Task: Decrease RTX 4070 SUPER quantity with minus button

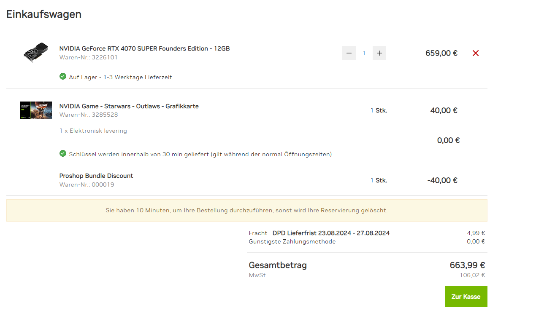Action: tap(349, 53)
